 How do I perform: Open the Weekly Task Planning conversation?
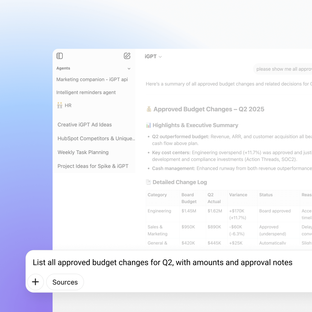83,152
